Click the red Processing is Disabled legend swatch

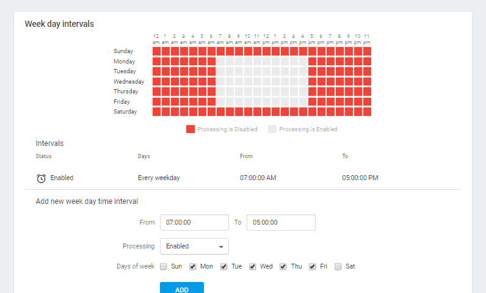pyautogui.click(x=190, y=129)
